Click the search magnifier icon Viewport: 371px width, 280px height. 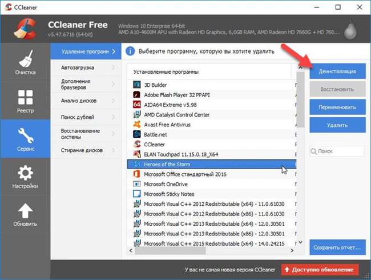[x=313, y=151]
